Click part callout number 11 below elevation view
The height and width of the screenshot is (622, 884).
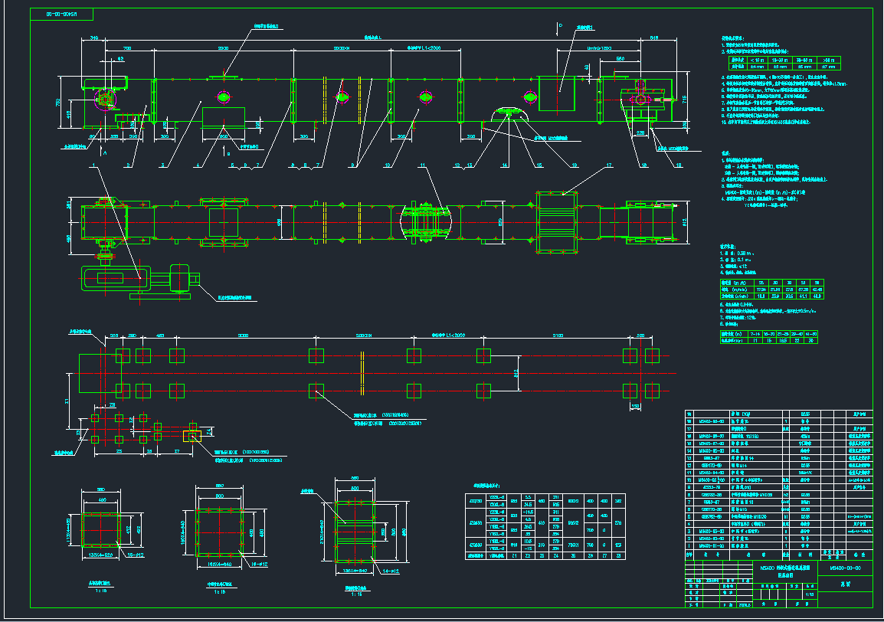tap(422, 165)
